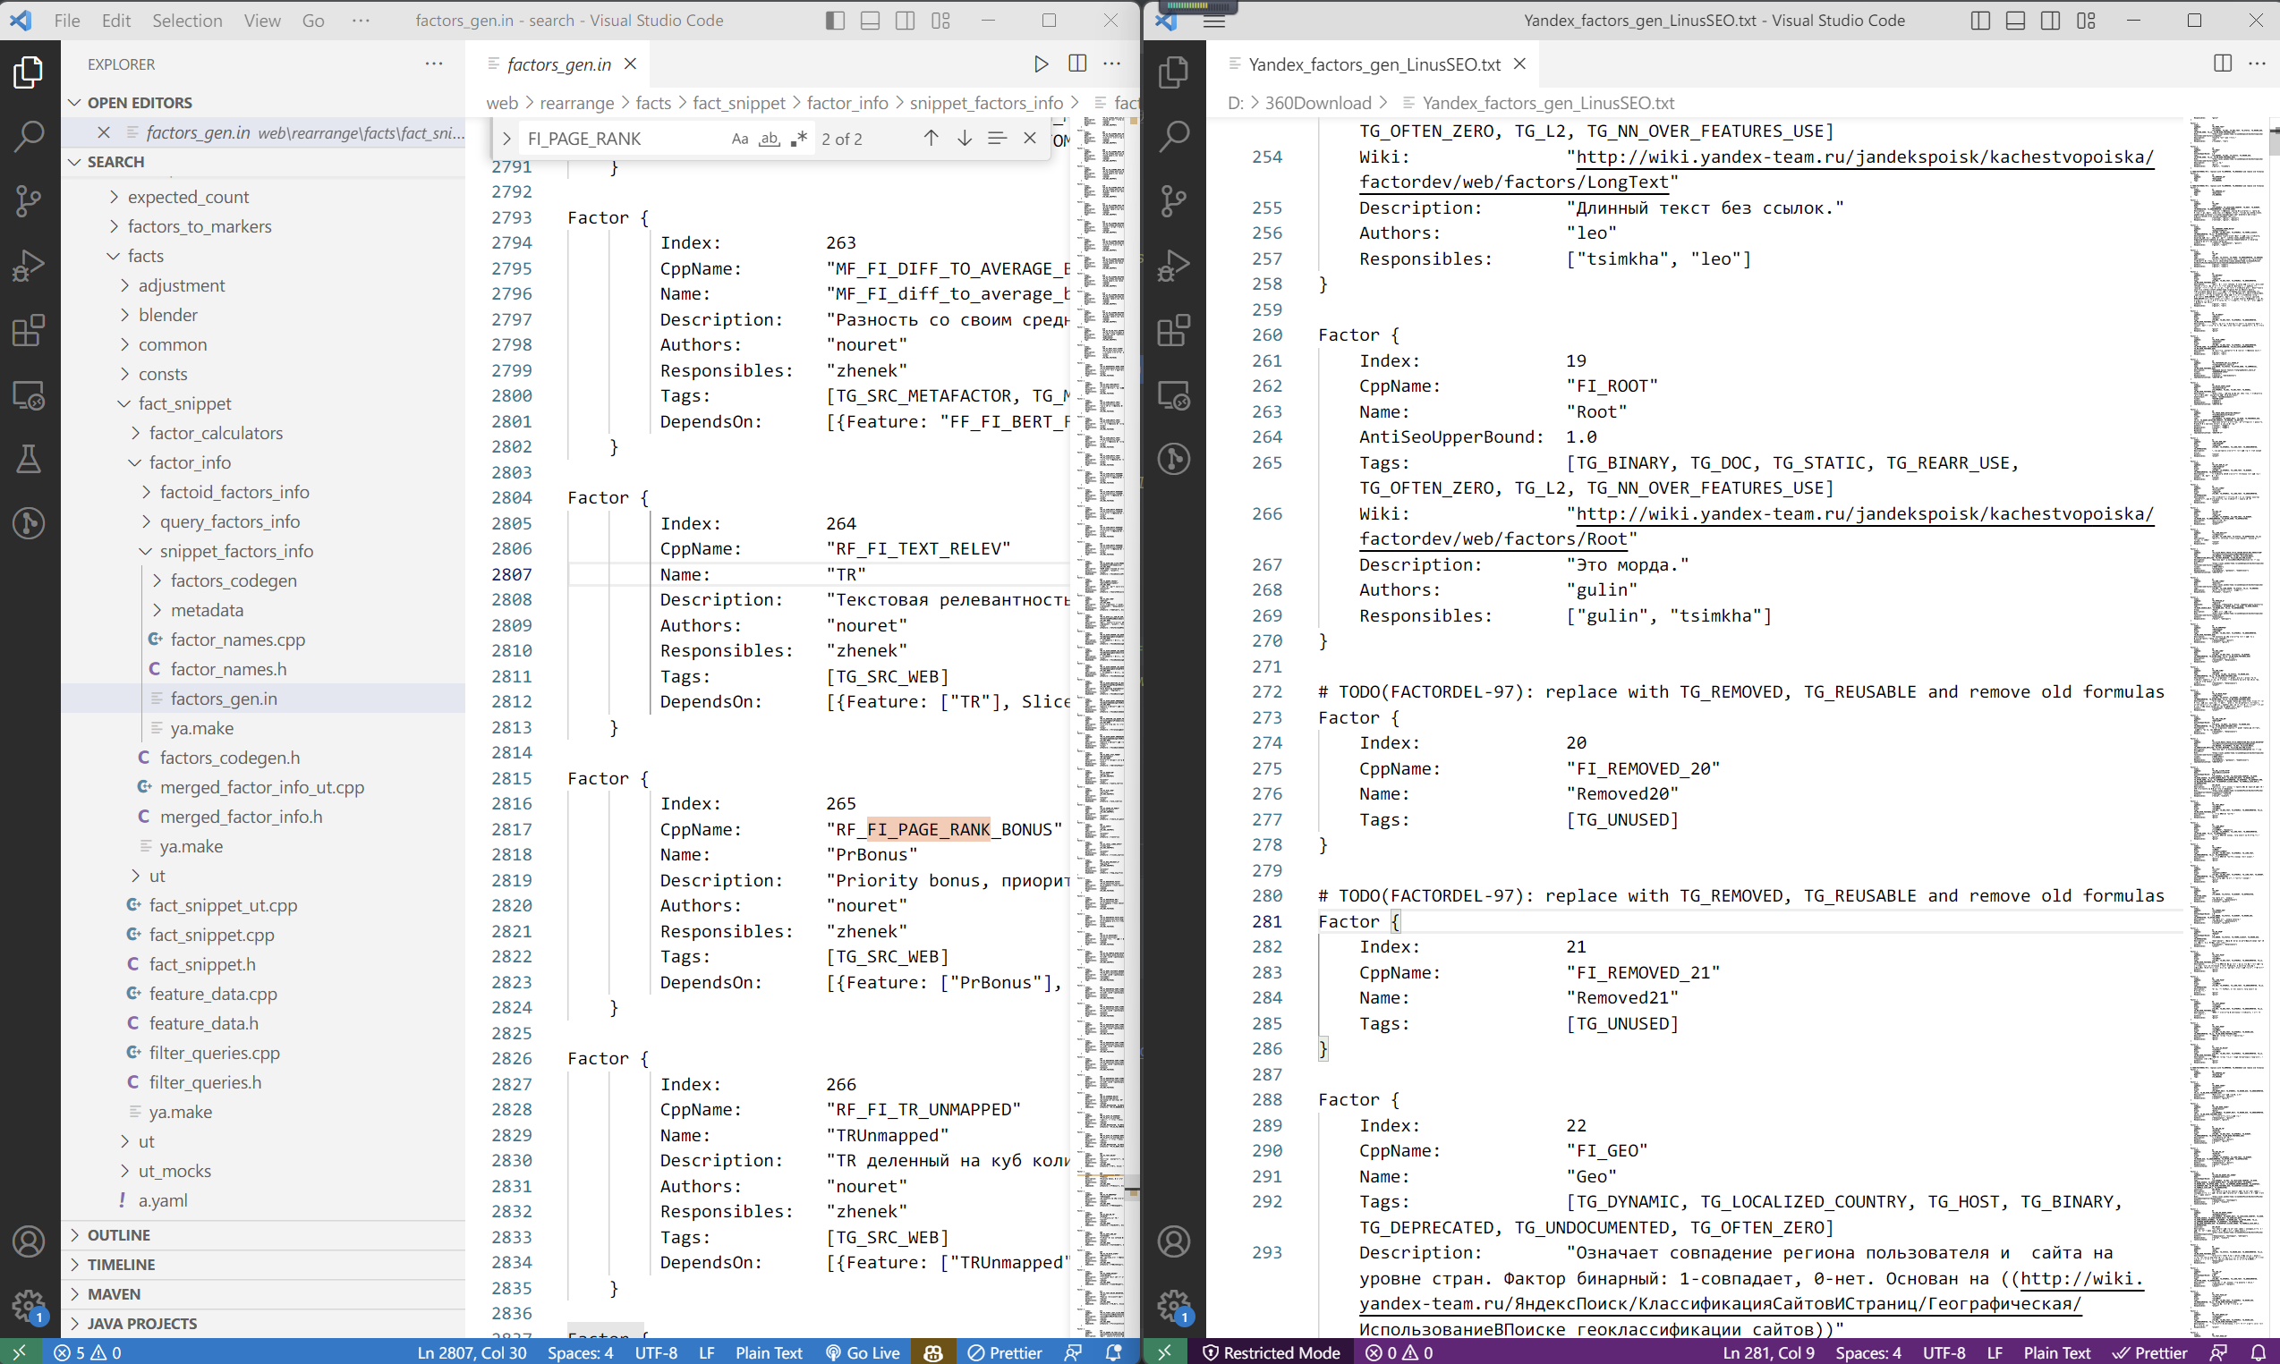Open Testing flask icon in activity bar
Screen dimensions: 2280x1364
tap(29, 459)
